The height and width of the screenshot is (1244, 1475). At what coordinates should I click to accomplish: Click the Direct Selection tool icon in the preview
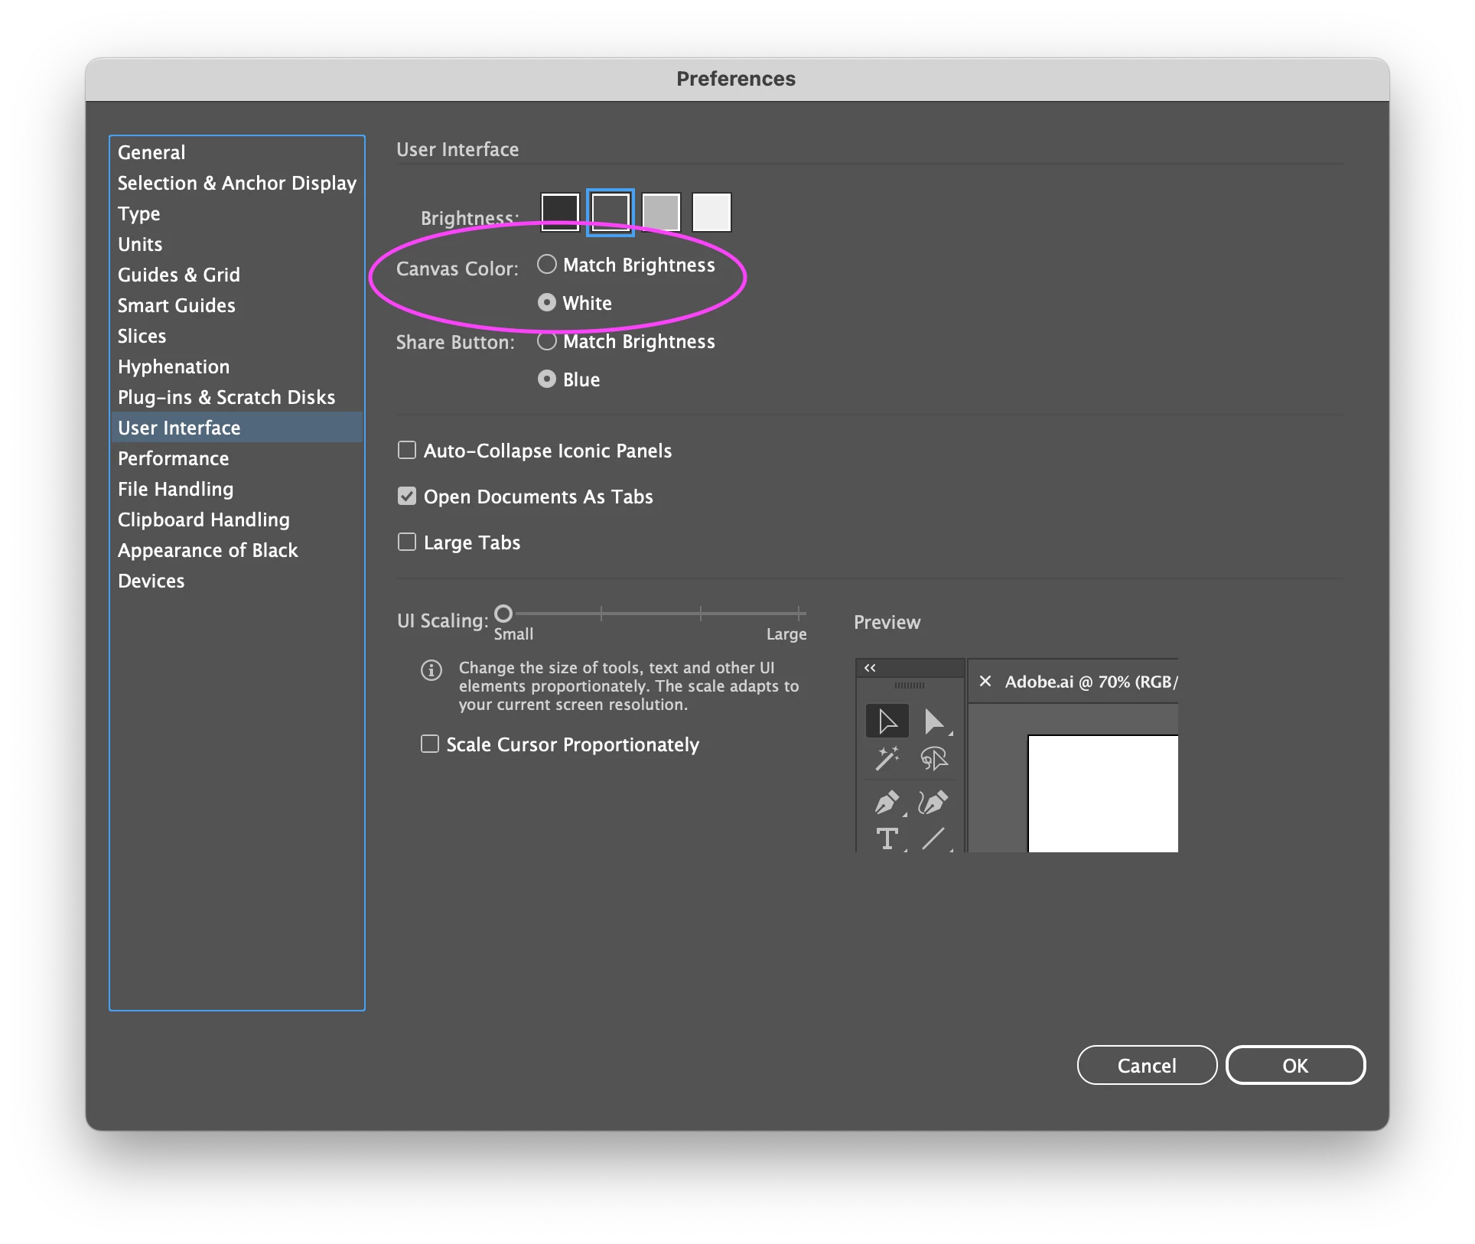pos(933,721)
